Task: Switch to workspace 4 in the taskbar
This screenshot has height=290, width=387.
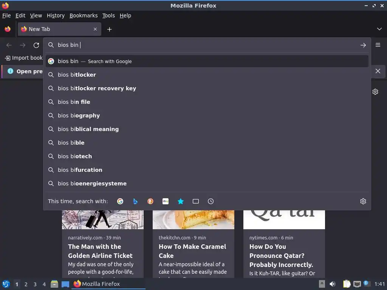Action: tap(44, 284)
